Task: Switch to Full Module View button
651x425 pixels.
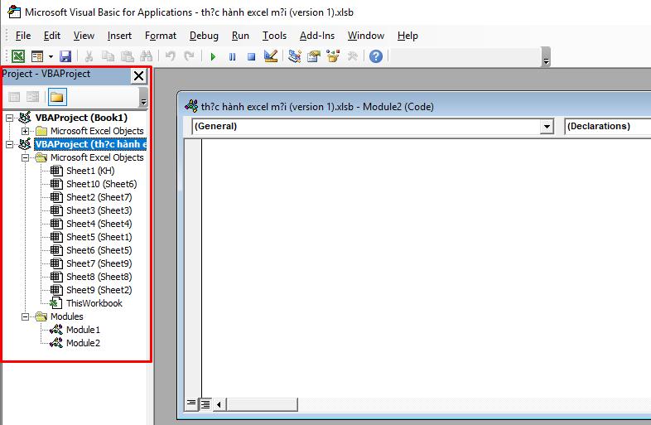Action: pyautogui.click(x=205, y=403)
